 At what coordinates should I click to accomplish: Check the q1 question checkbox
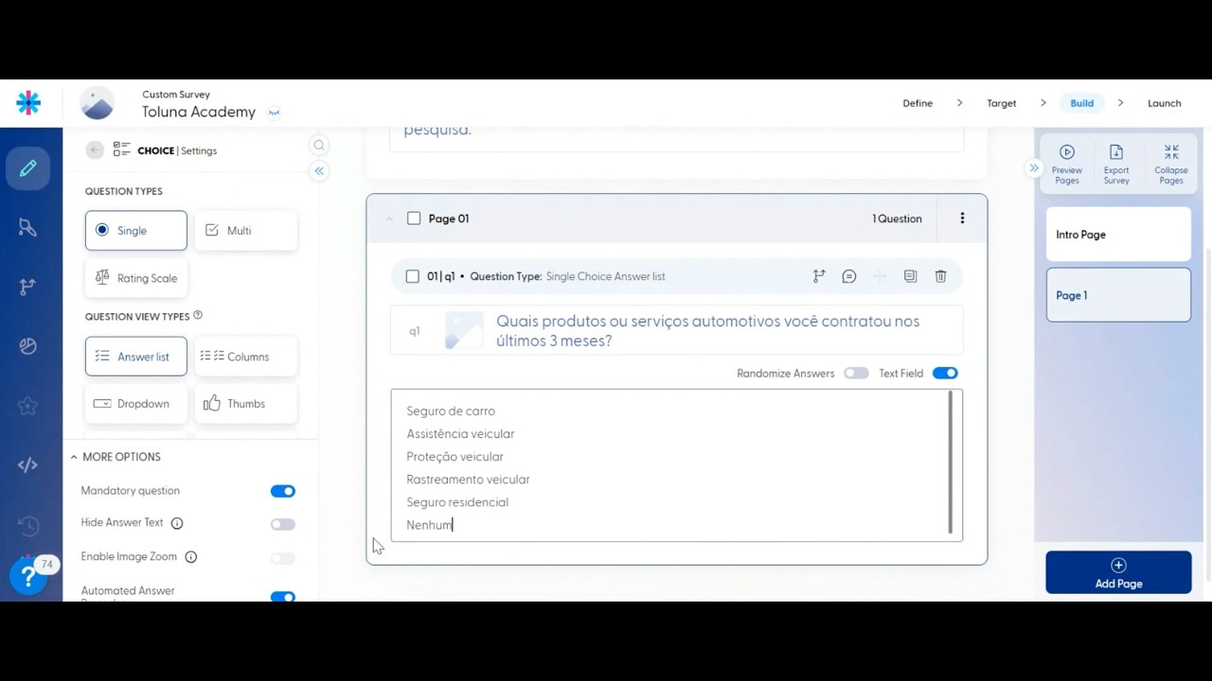pos(412,276)
